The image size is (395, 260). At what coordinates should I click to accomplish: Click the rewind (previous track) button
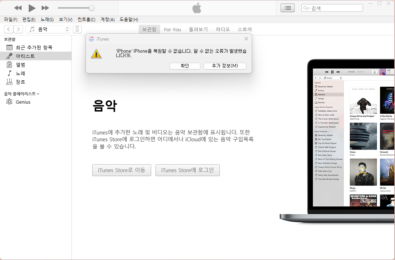pyautogui.click(x=18, y=8)
